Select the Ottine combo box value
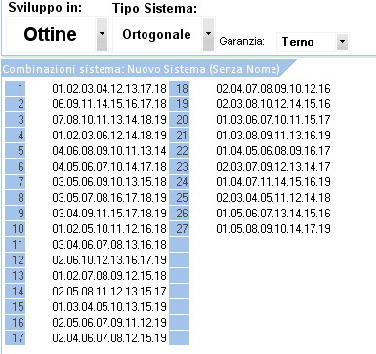 (x=51, y=34)
